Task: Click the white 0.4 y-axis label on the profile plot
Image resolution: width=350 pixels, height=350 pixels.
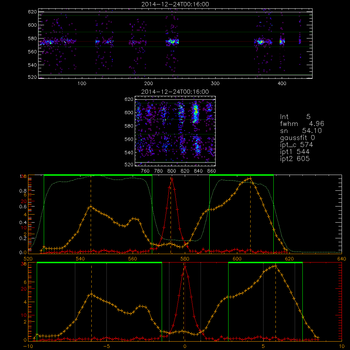Action: click(23, 222)
